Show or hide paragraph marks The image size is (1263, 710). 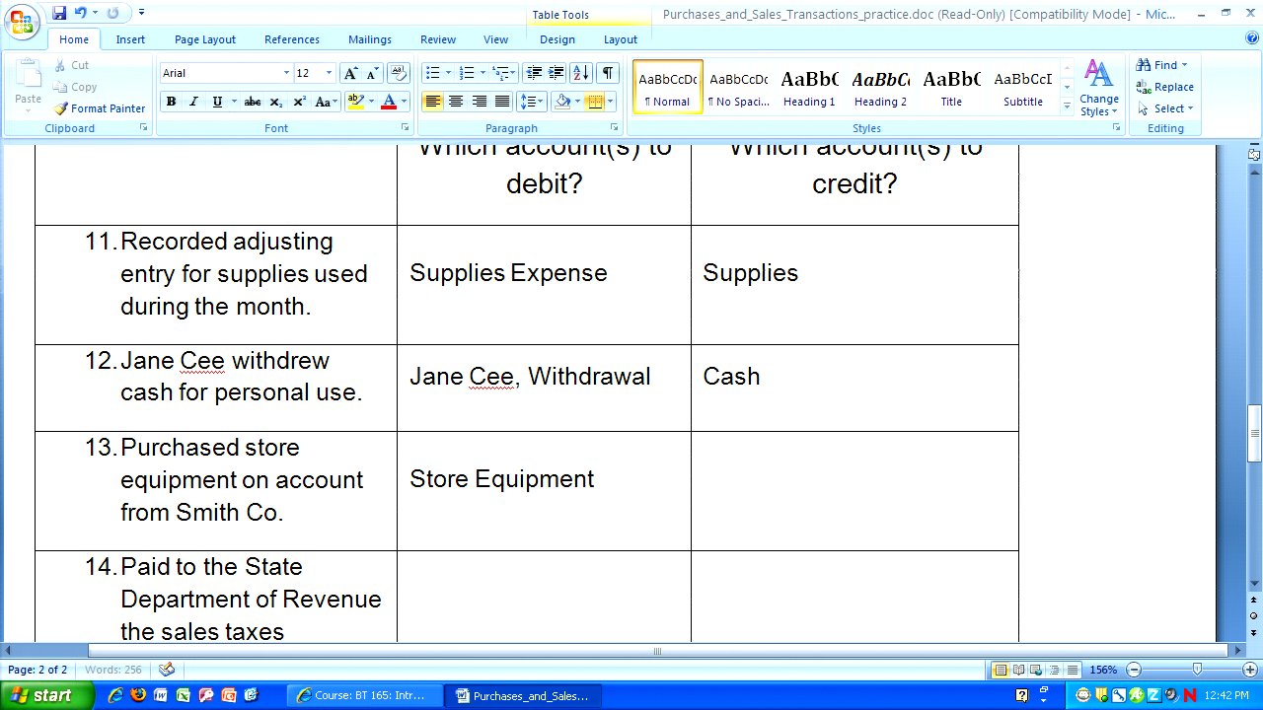pos(607,73)
